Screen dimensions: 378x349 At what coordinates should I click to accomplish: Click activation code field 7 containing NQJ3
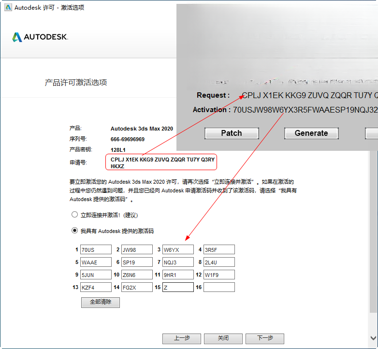pyautogui.click(x=178, y=262)
